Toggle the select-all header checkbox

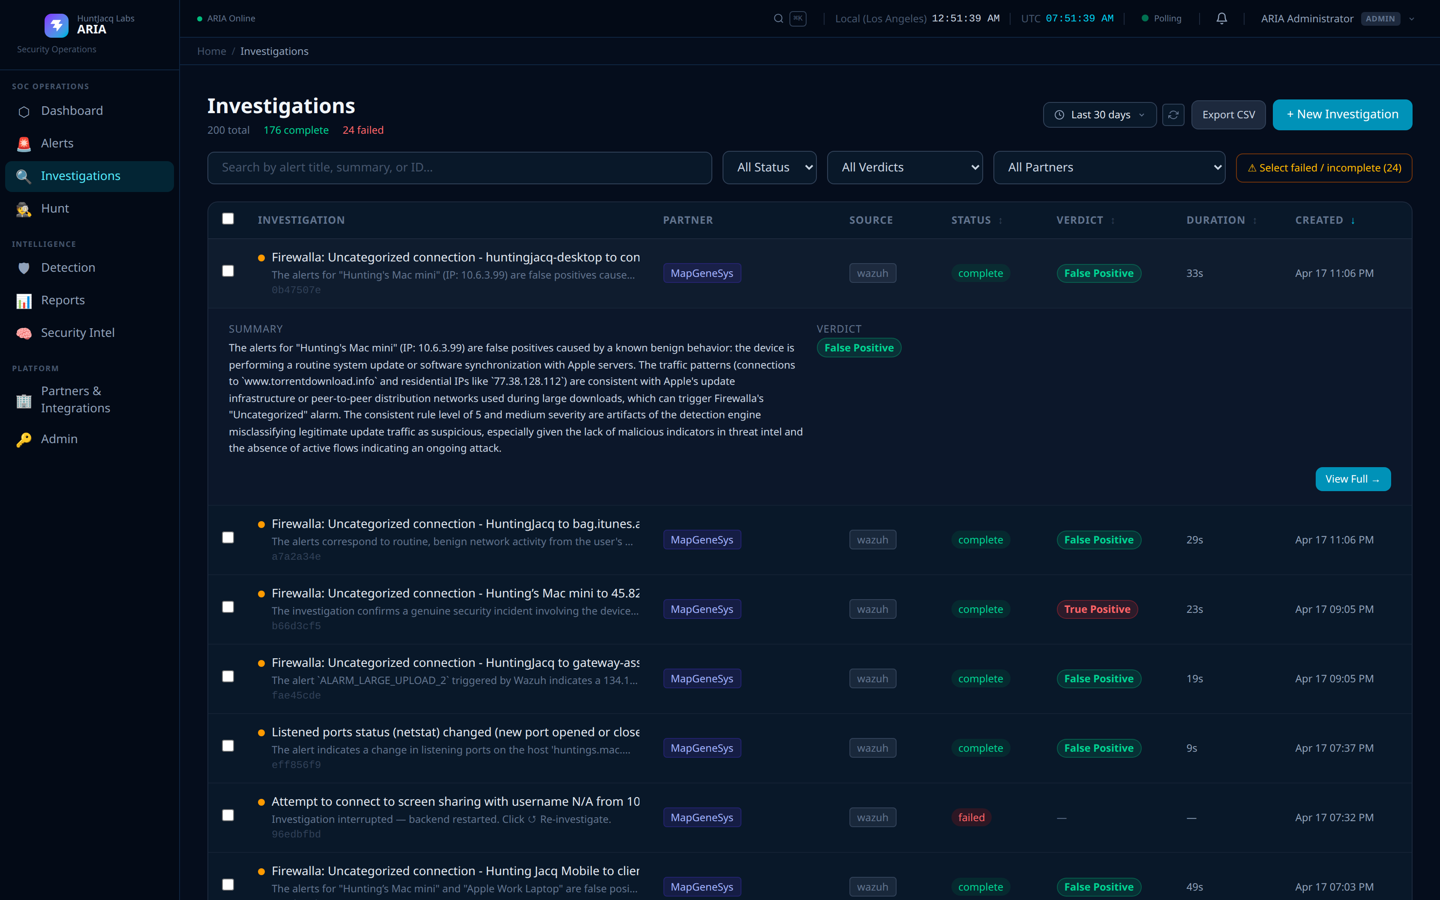coord(228,219)
